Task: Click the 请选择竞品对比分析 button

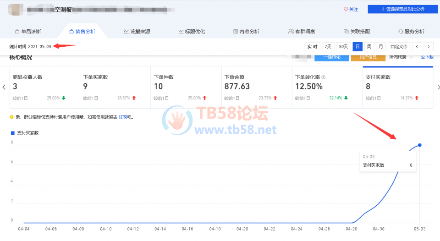Action: [x=403, y=9]
